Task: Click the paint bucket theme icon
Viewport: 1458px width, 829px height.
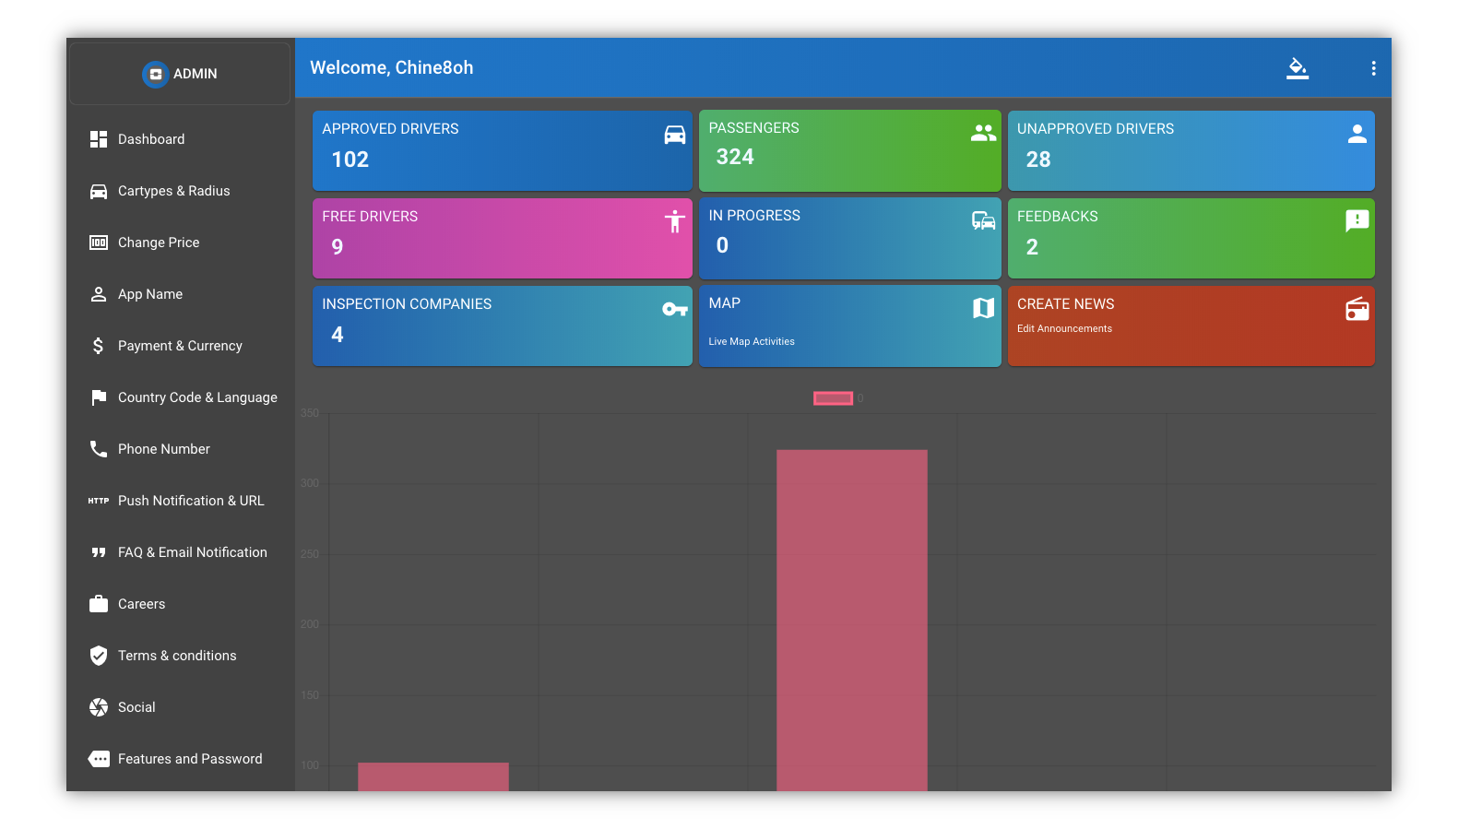Action: (x=1298, y=68)
